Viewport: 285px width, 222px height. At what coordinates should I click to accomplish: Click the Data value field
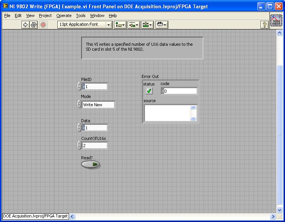(x=96, y=128)
